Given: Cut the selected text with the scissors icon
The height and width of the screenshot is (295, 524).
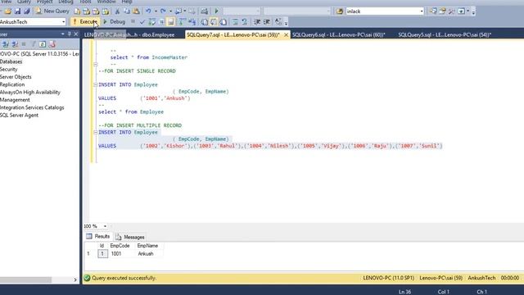Looking at the screenshot, I should tap(117, 11).
